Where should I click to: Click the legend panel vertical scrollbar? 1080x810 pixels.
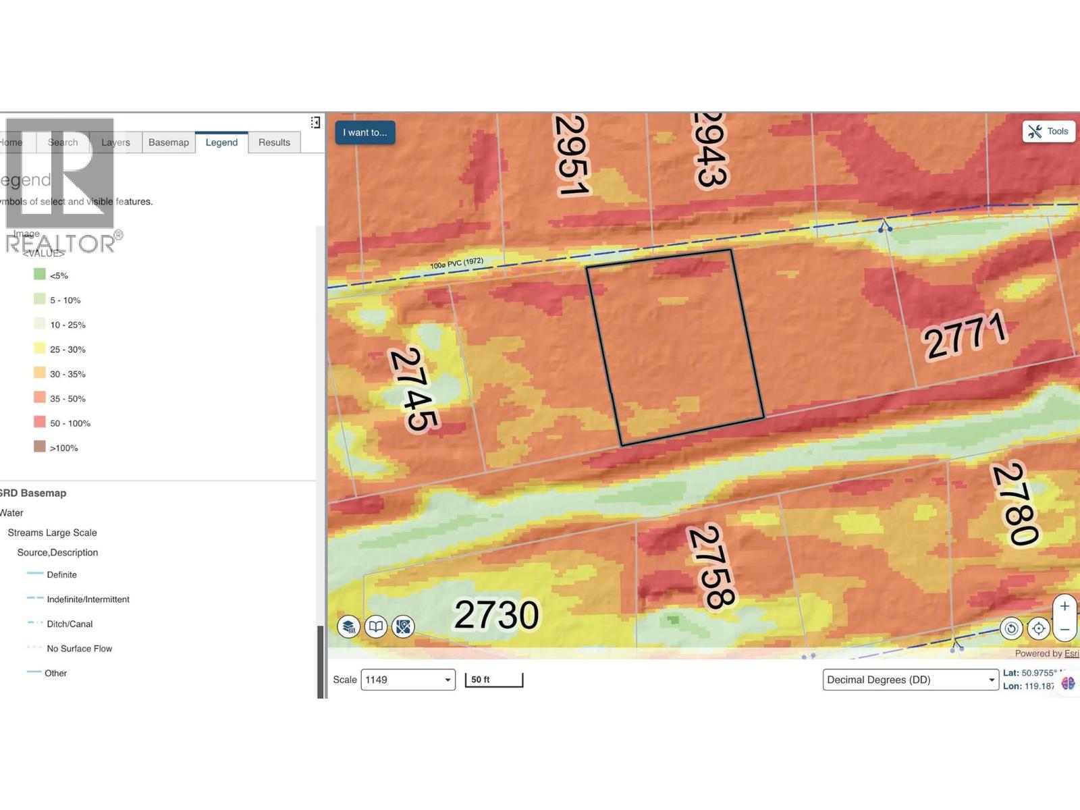(x=321, y=661)
